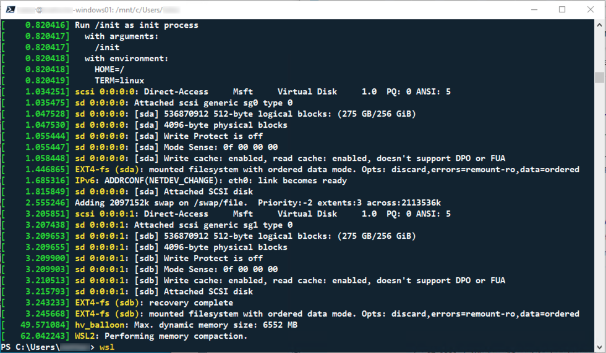Maximize the terminal window

[562, 9]
